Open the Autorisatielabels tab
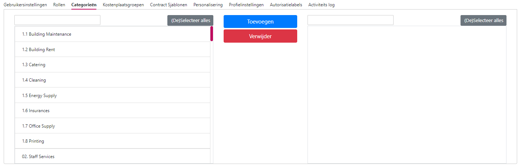Image resolution: width=519 pixels, height=168 pixels. (286, 5)
